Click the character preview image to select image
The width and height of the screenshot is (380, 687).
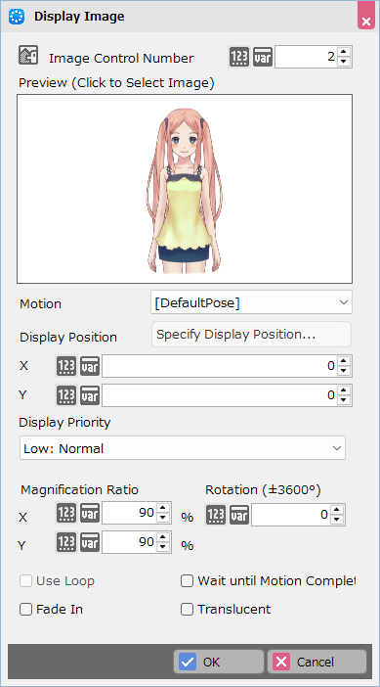point(185,189)
